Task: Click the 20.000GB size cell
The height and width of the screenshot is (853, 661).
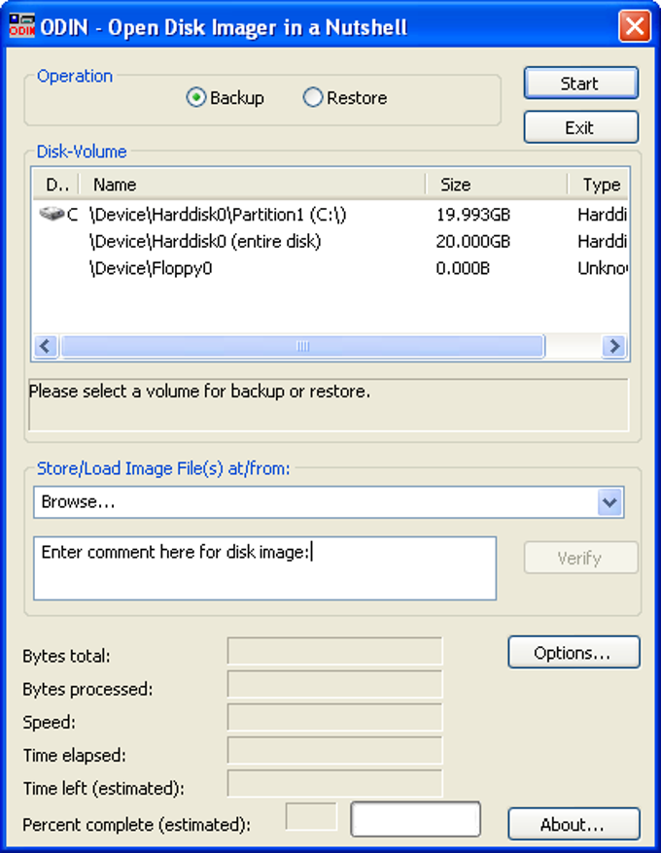Action: pos(472,242)
